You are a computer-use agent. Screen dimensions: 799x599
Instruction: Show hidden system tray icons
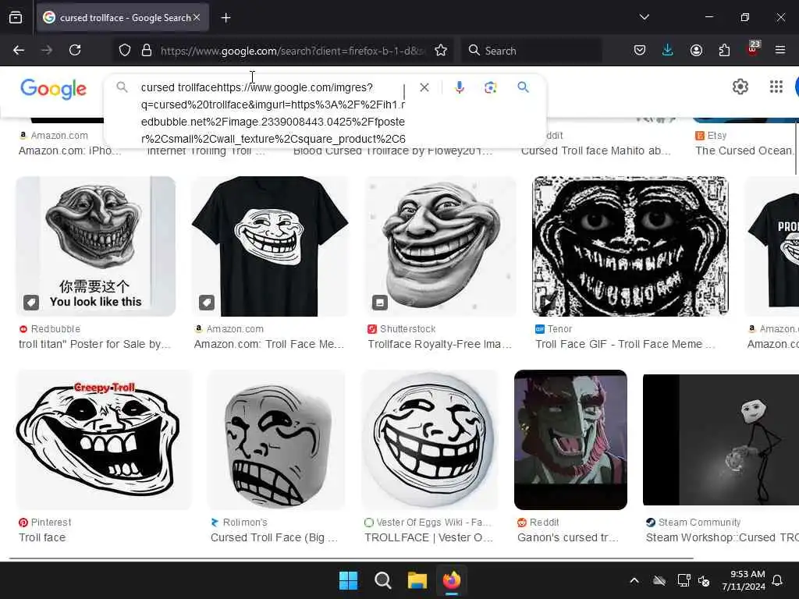(x=634, y=580)
